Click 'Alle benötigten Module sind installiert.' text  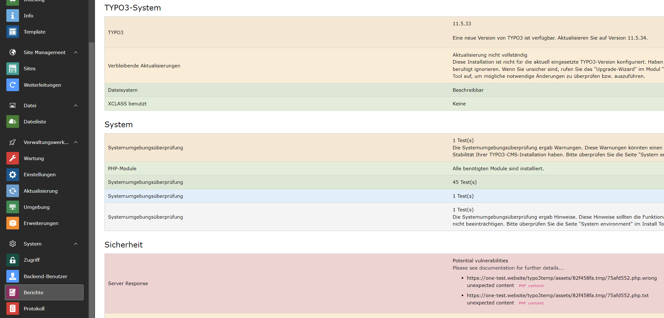coord(498,168)
